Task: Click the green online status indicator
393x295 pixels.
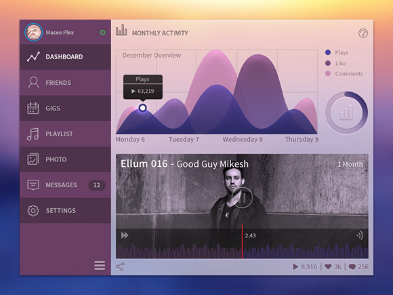Action: click(102, 33)
